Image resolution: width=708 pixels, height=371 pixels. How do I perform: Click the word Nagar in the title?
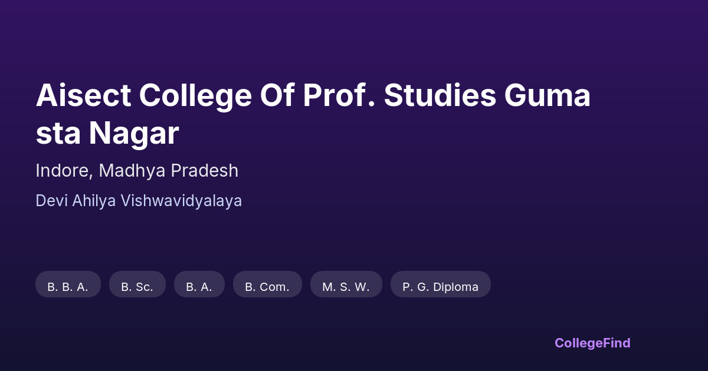tap(134, 134)
